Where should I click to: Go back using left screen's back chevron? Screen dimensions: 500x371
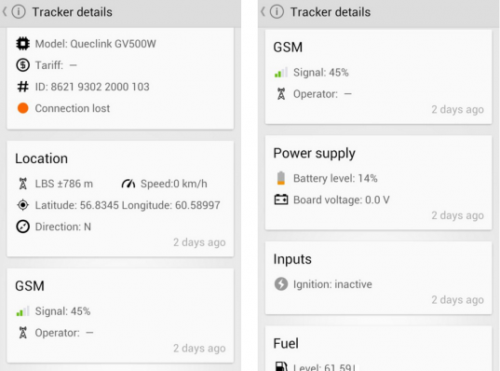[x=5, y=12]
